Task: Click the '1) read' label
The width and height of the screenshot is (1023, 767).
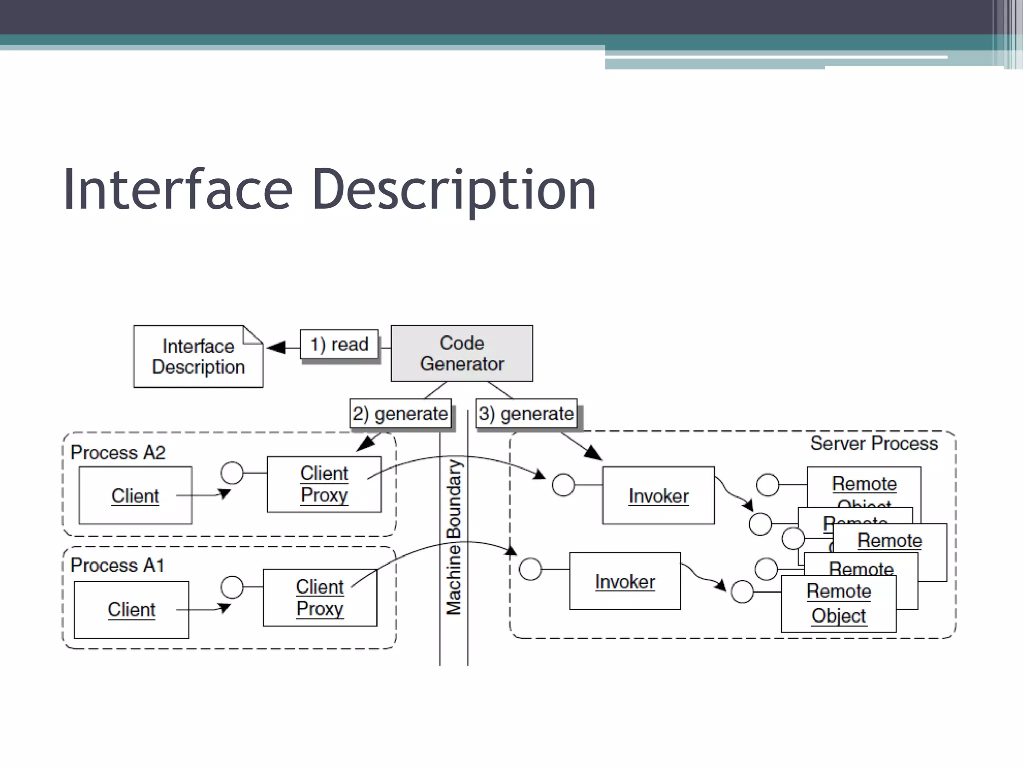Action: (x=339, y=344)
